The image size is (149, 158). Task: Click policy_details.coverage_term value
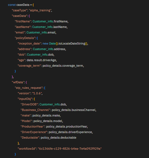(x=63, y=66)
